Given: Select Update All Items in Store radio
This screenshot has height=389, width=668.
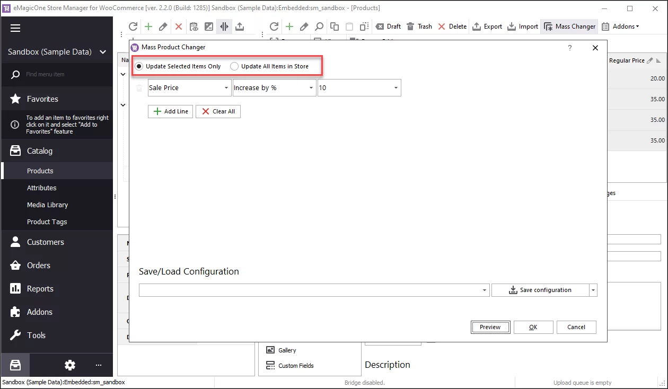Looking at the screenshot, I should pos(234,66).
